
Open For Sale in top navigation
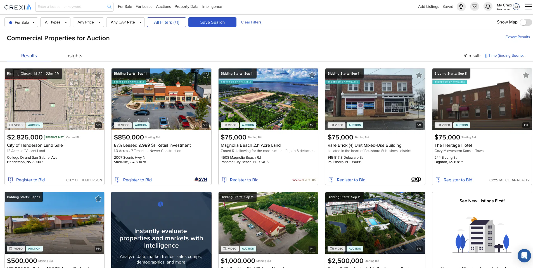pyautogui.click(x=125, y=7)
